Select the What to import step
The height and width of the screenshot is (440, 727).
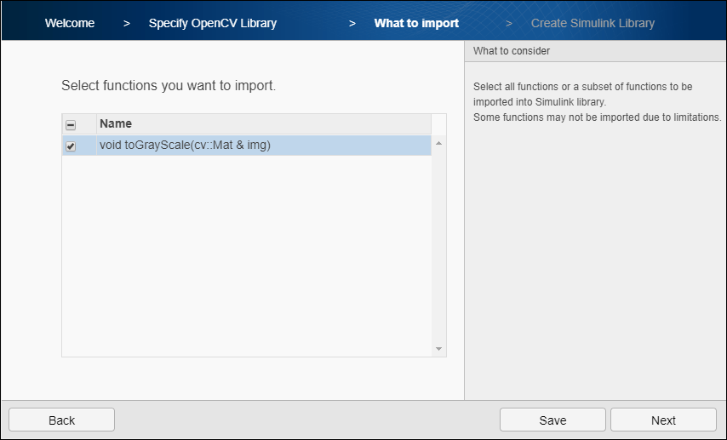[x=416, y=23]
